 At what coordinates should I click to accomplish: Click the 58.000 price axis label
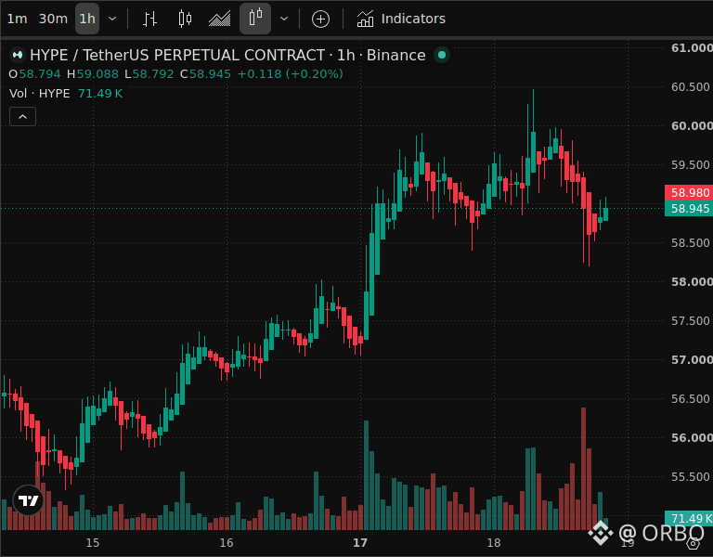click(691, 282)
